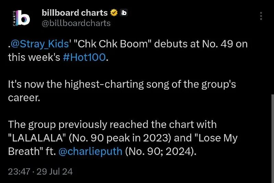274x183 pixels.
Task: Open the @charlieputh mention
Action: pos(90,151)
